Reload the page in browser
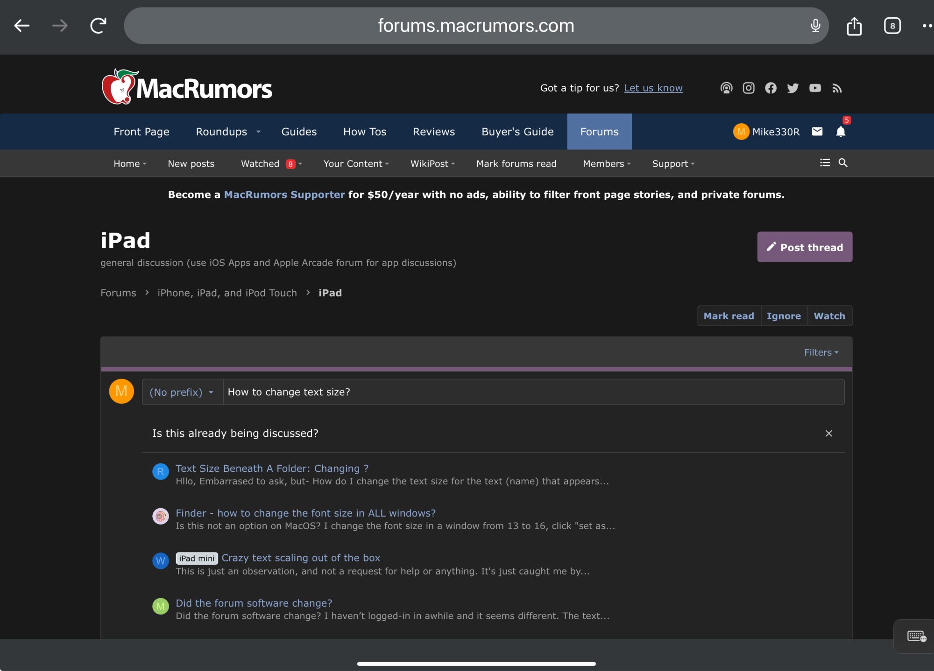 98,26
